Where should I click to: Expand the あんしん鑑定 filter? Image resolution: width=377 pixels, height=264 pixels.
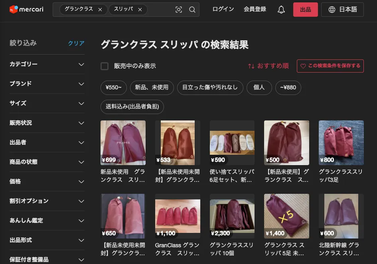(47, 221)
